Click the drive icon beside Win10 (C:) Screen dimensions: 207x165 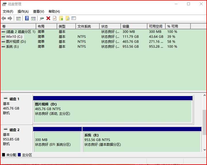3,37
